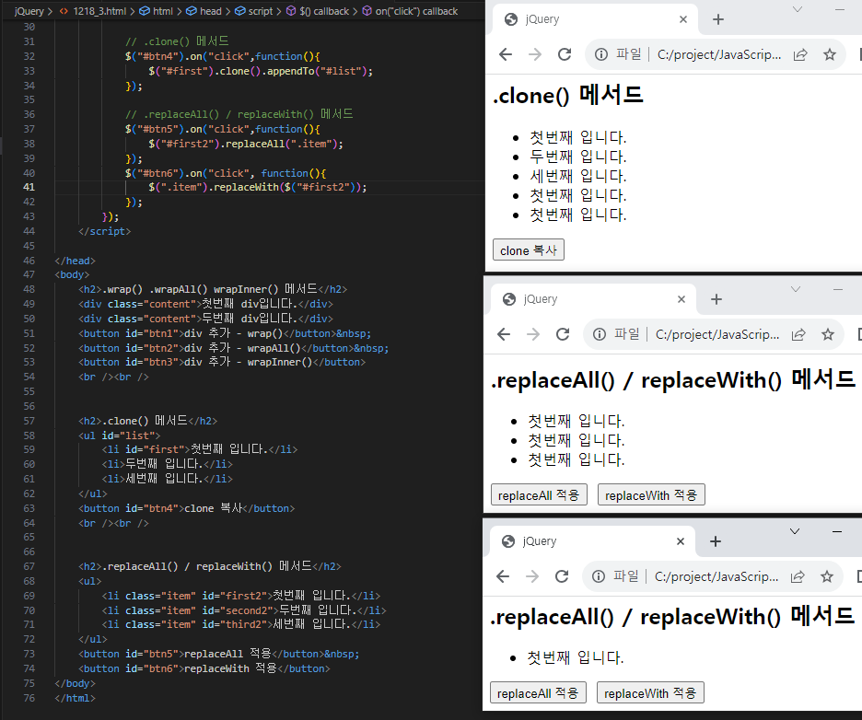Screen dimensions: 862x720
Task: Reload page in top clone() browser window
Action: [x=565, y=54]
